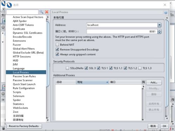Clear search with red X icon
Image resolution: width=175 pixels, height=131 pixels.
coord(47,12)
